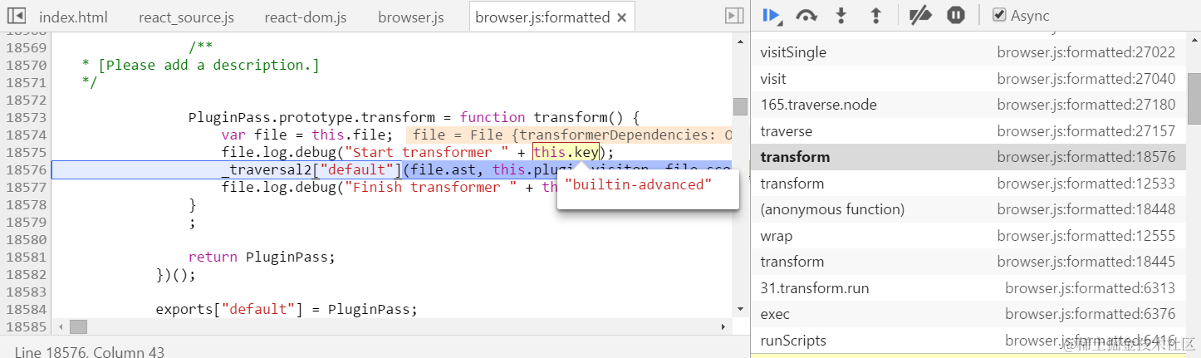Viewport: 1201px width, 358px height.
Task: Open link browser.js:formatted:27157
Action: click(x=1086, y=131)
